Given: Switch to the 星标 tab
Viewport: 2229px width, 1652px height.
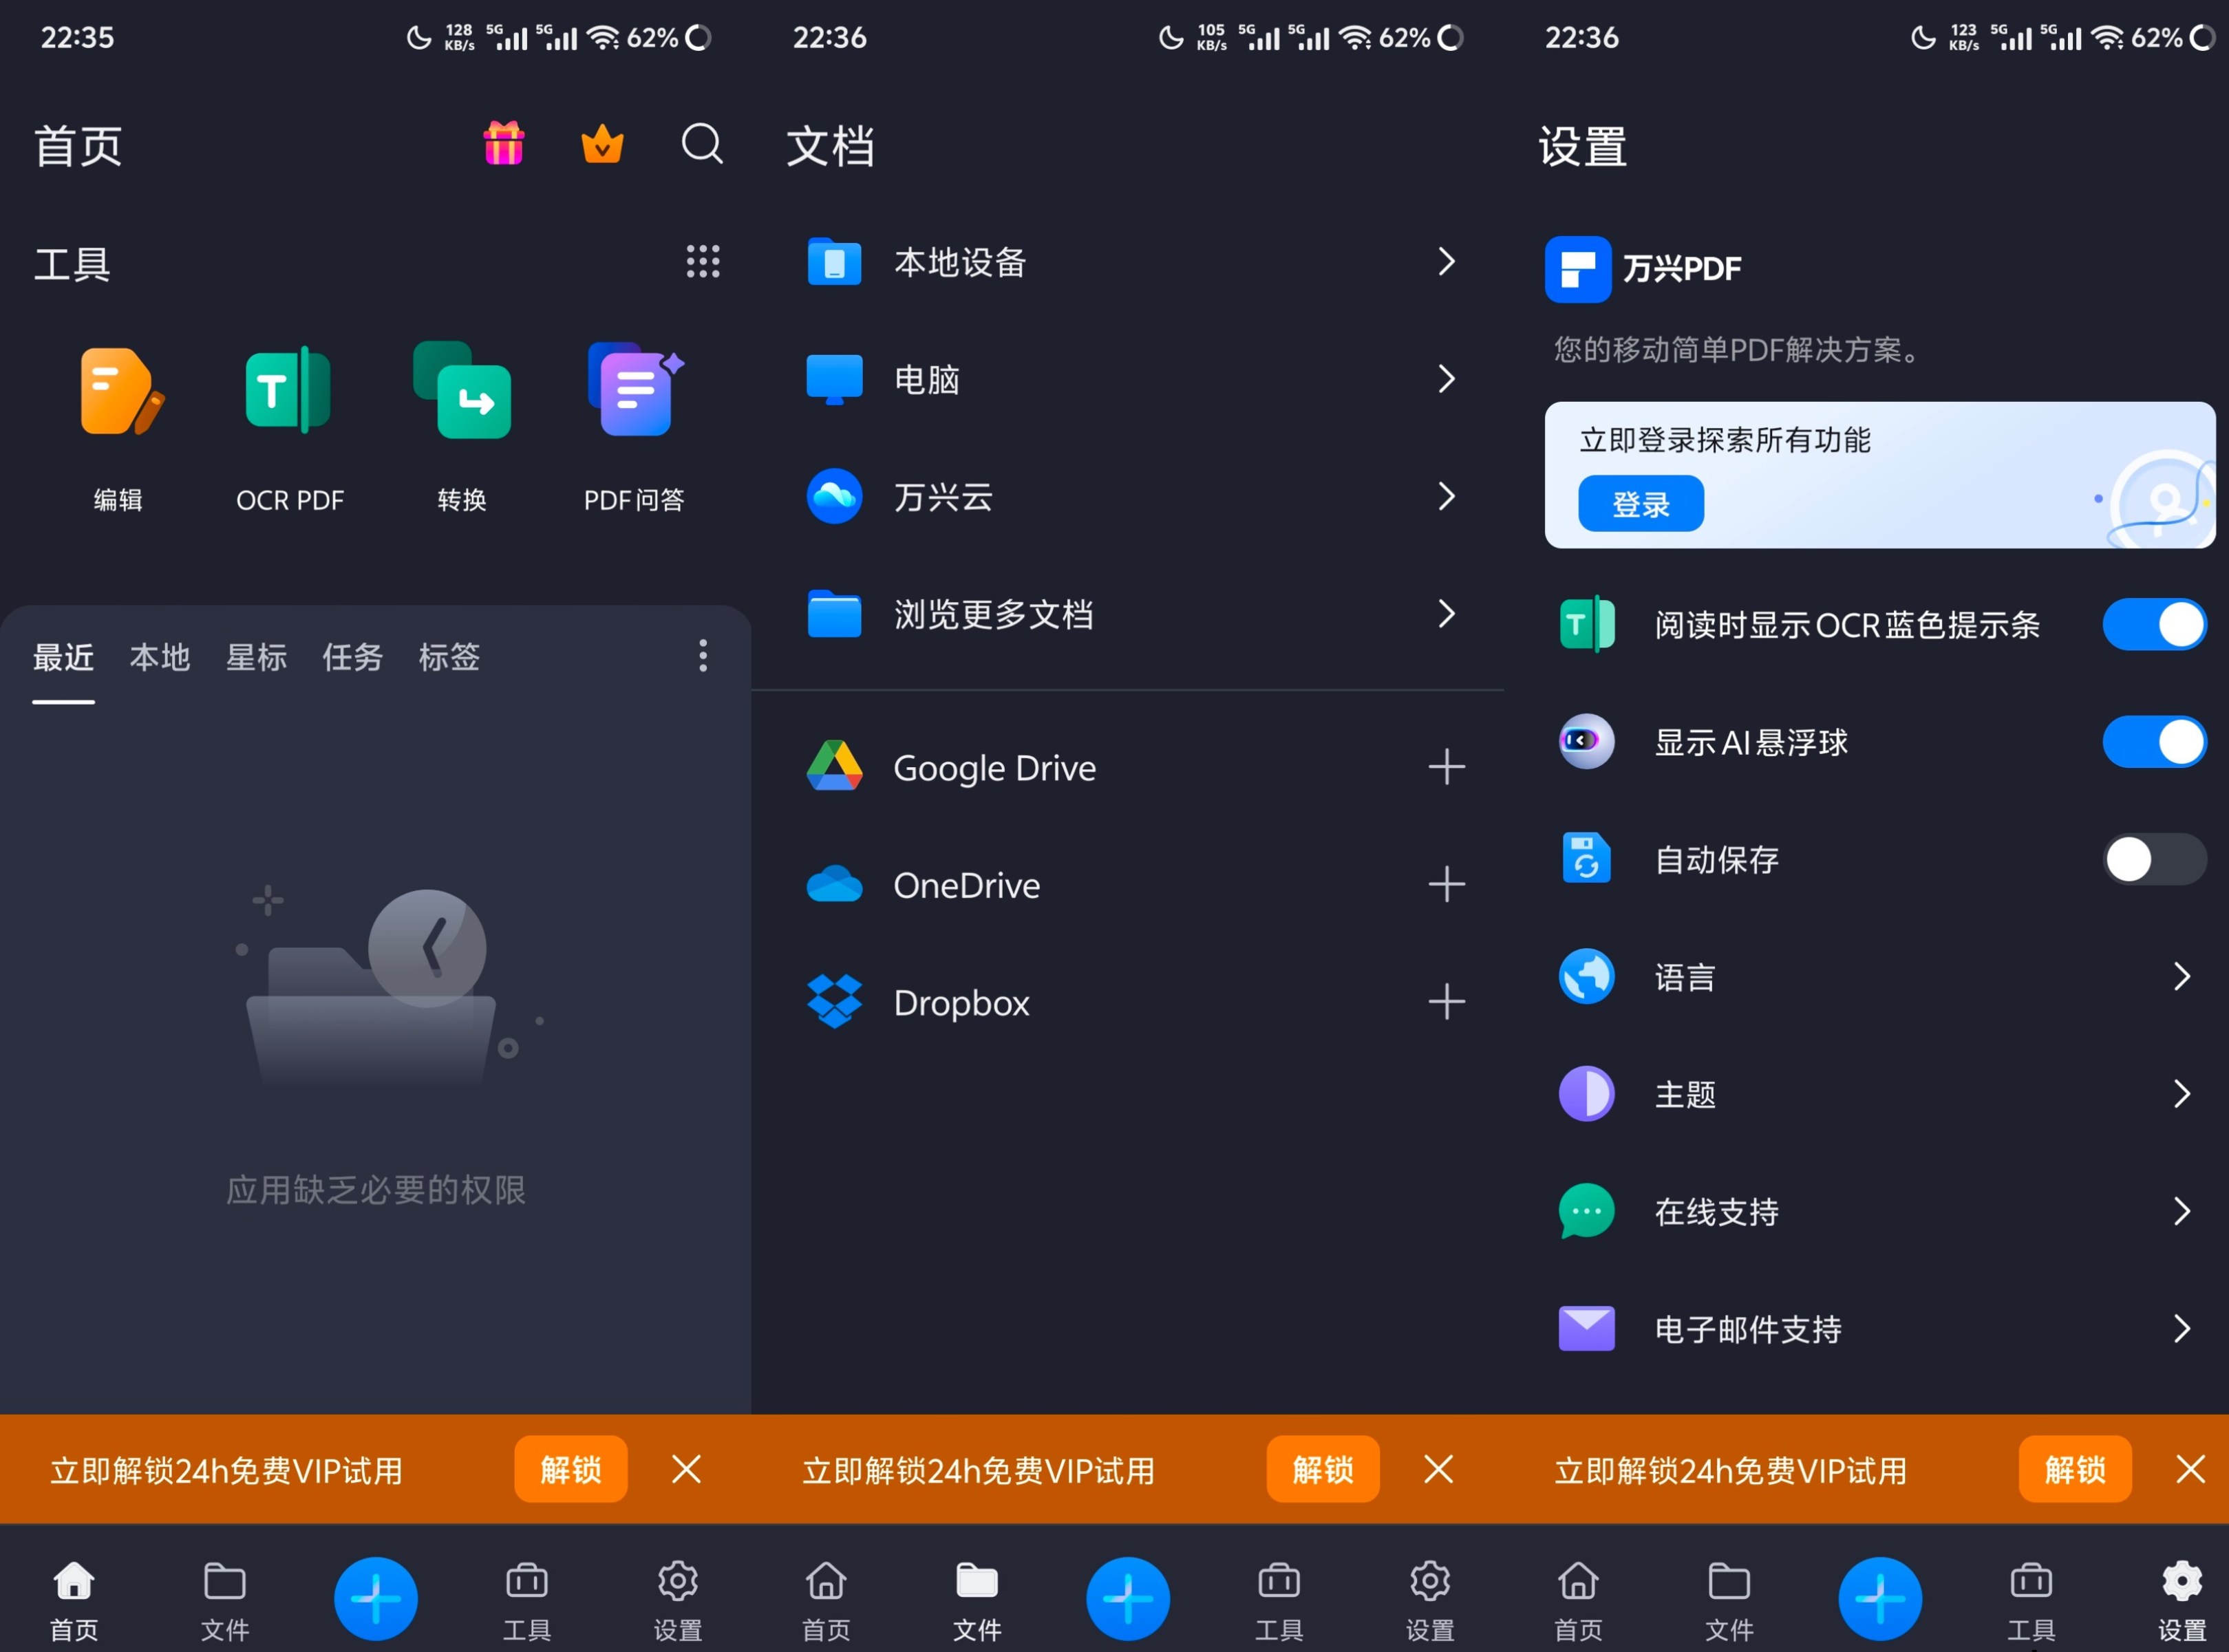Looking at the screenshot, I should (x=256, y=657).
